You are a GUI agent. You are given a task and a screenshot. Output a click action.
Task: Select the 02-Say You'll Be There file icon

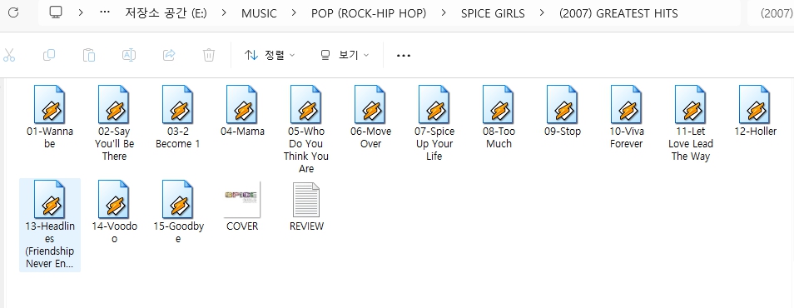(114, 104)
